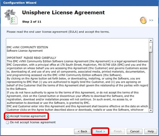
Task: Expand the help panel with double chevron
Action: pyautogui.click(x=151, y=20)
